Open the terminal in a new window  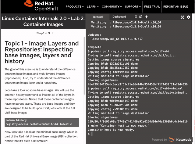click(x=141, y=17)
